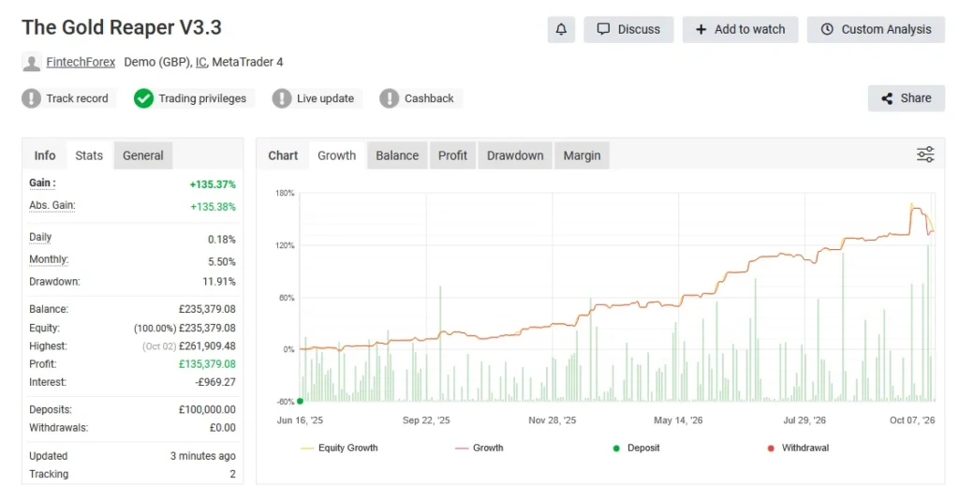Click the Gain label
This screenshot has width=959, height=500.
point(42,183)
